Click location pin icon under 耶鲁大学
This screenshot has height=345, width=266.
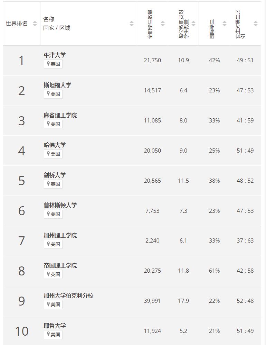[48, 334]
